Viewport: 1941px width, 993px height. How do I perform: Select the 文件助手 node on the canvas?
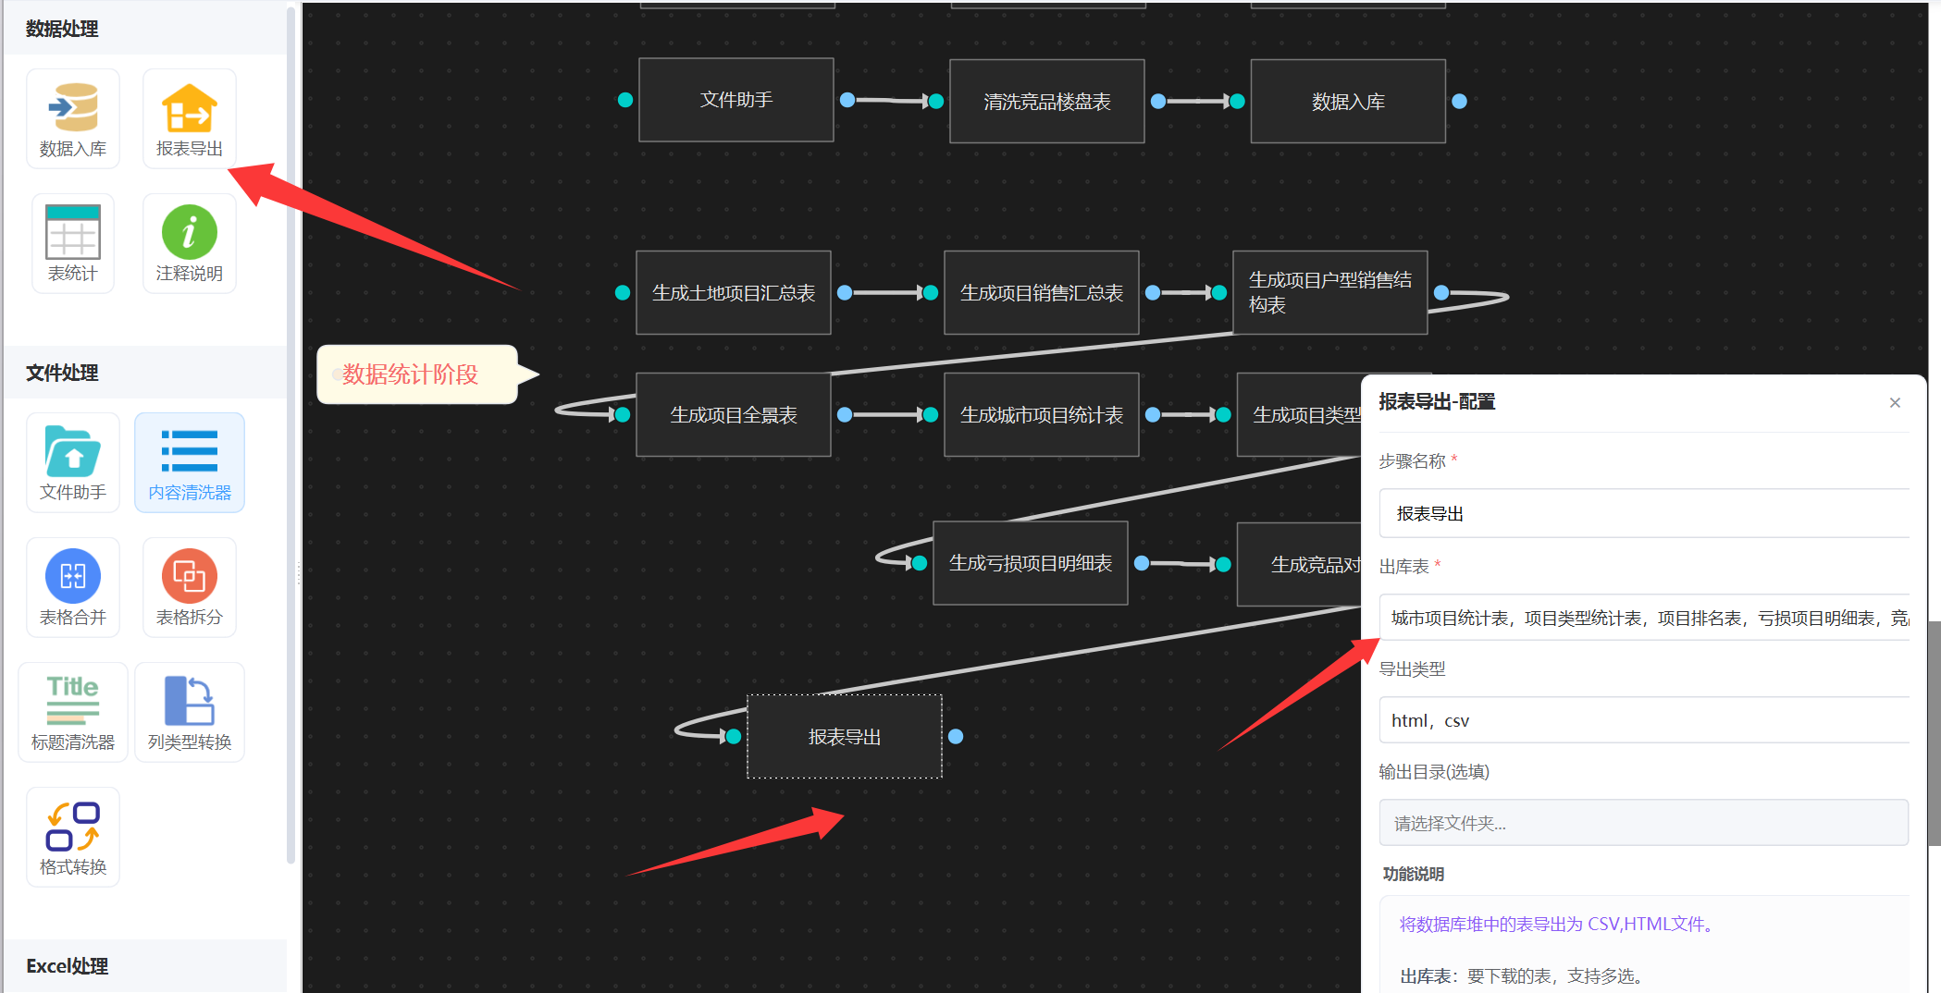click(736, 100)
